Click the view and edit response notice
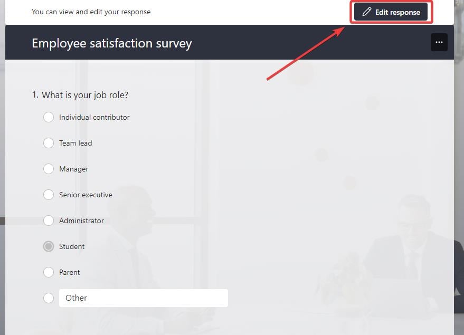Screen dimensions: 464x335 tap(91, 12)
